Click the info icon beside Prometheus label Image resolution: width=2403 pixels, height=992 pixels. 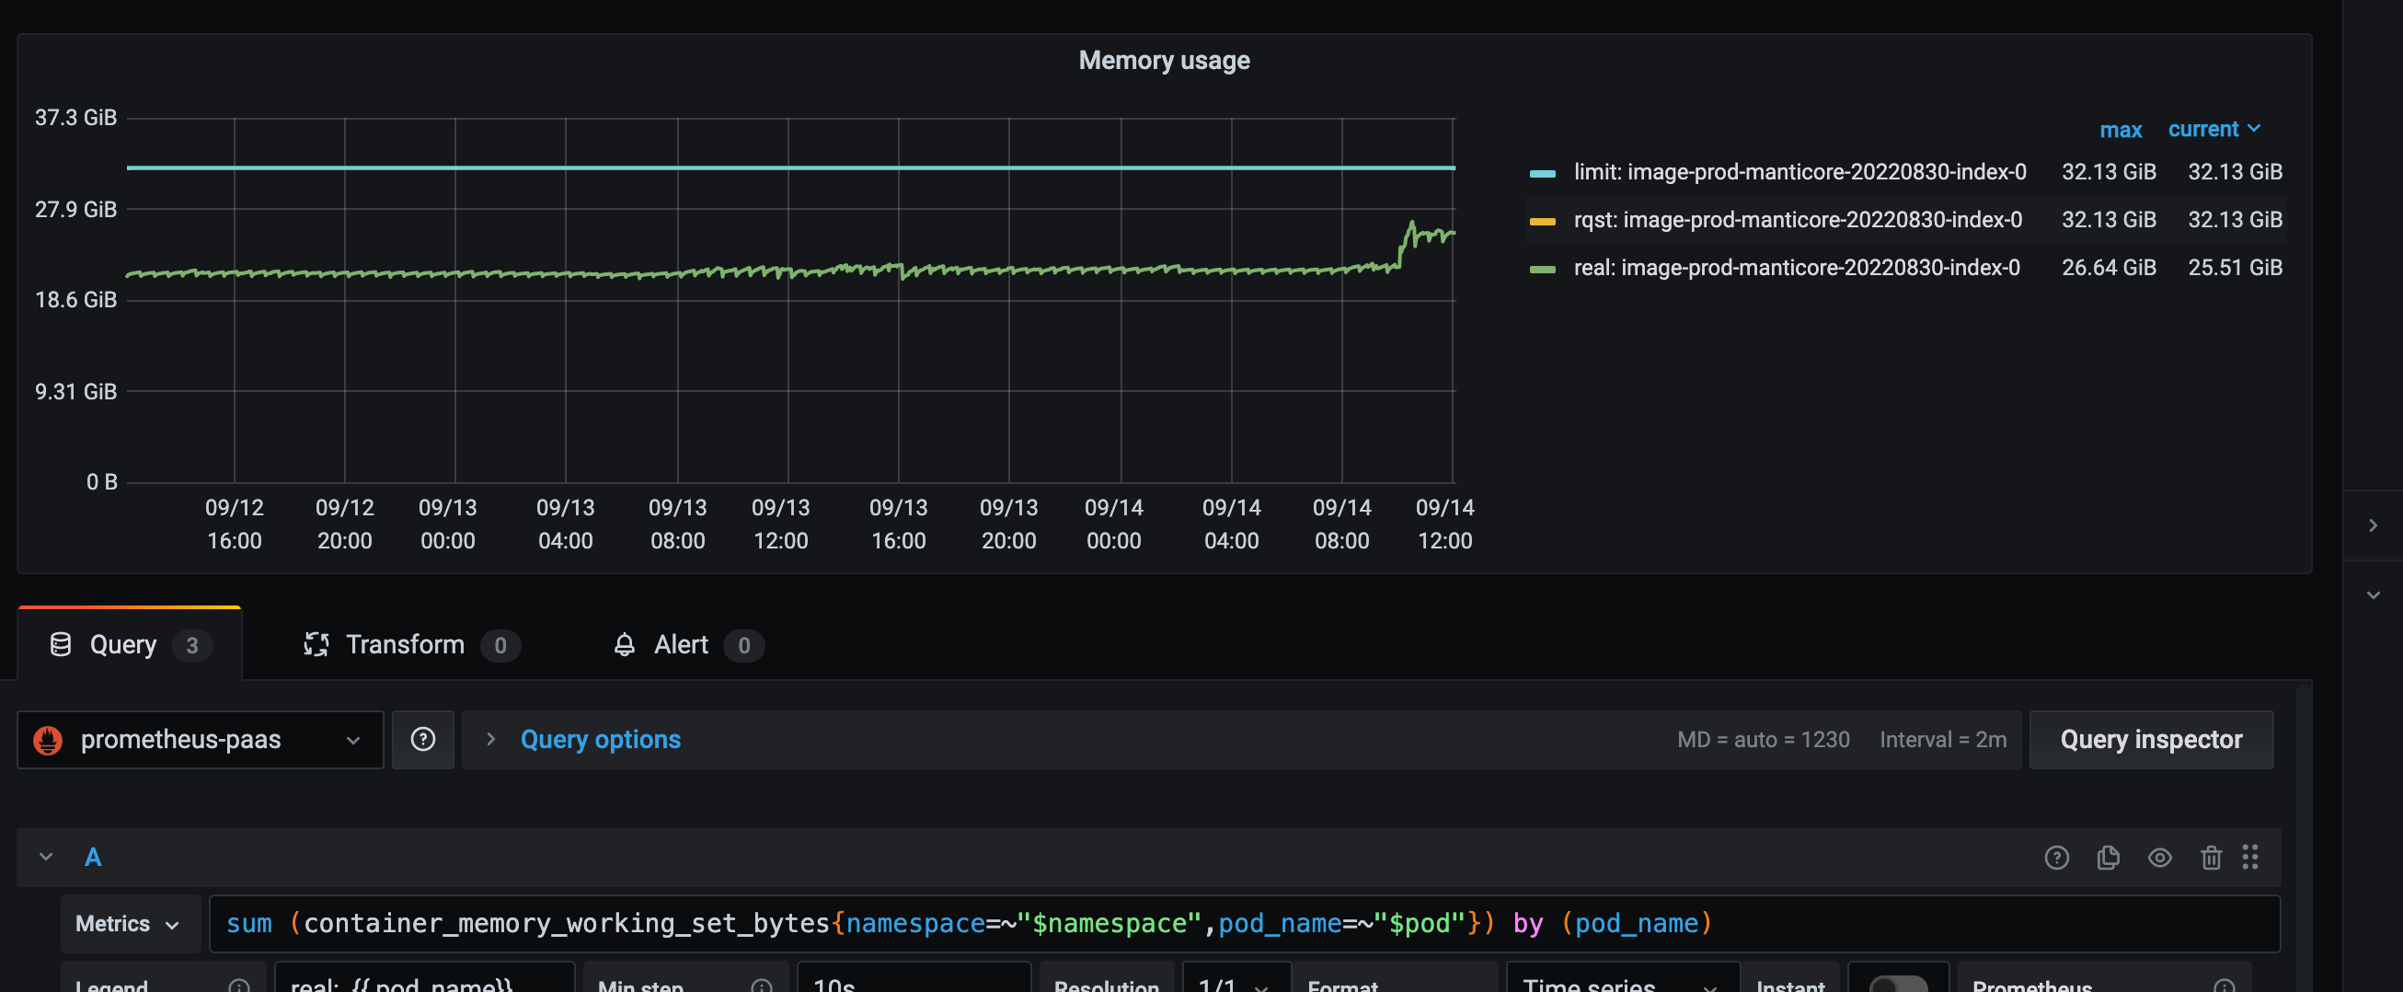[2224, 985]
